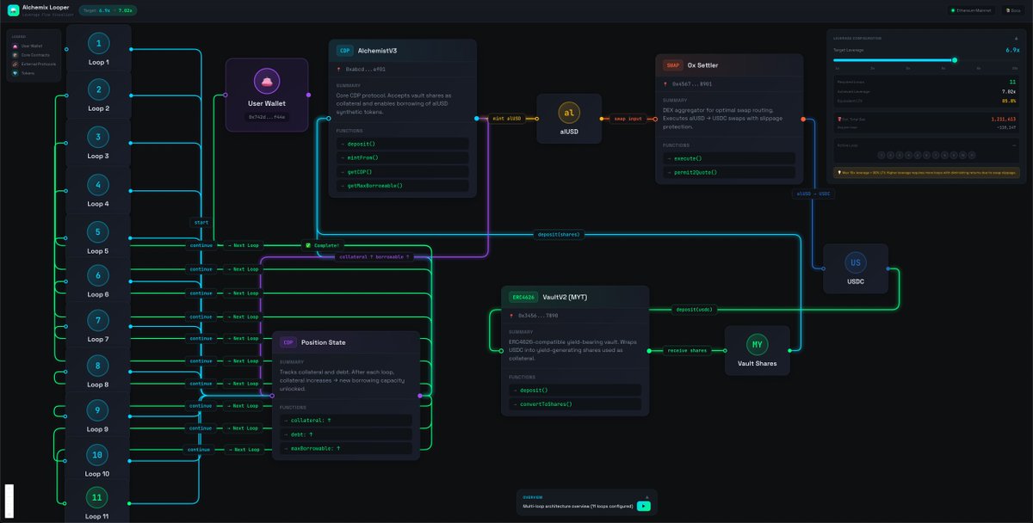The width and height of the screenshot is (1033, 523).
Task: Click the mintFrom() function
Action: coord(402,157)
